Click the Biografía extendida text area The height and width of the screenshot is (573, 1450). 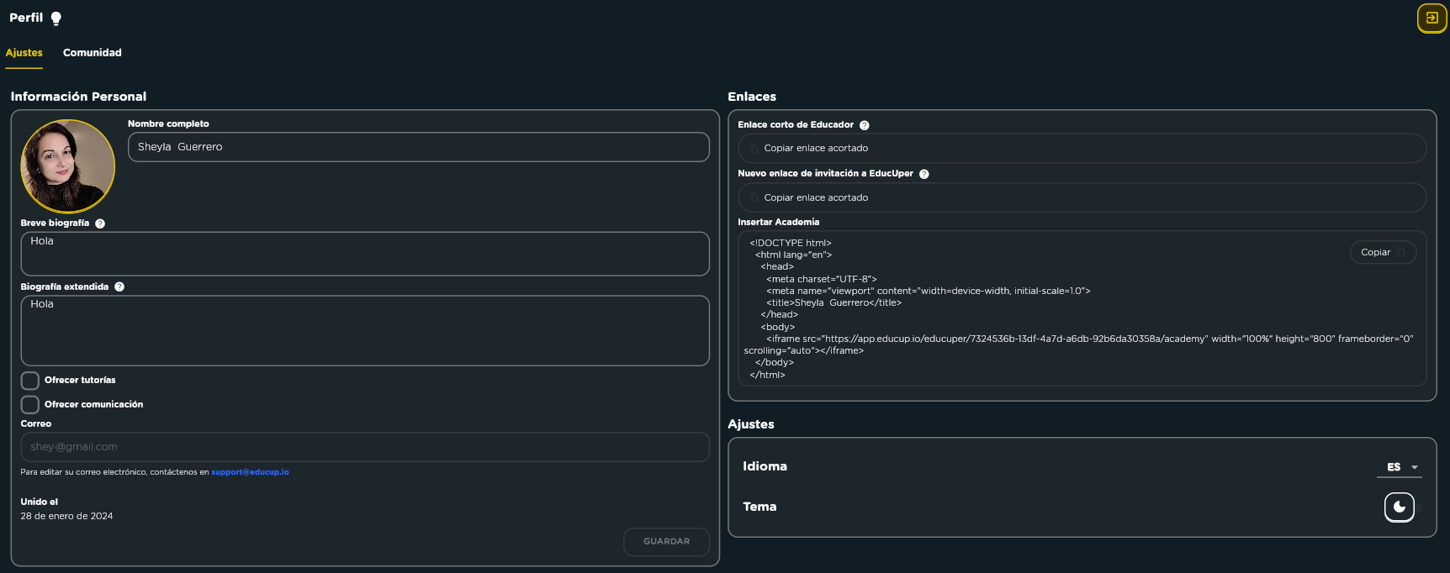[x=365, y=330]
